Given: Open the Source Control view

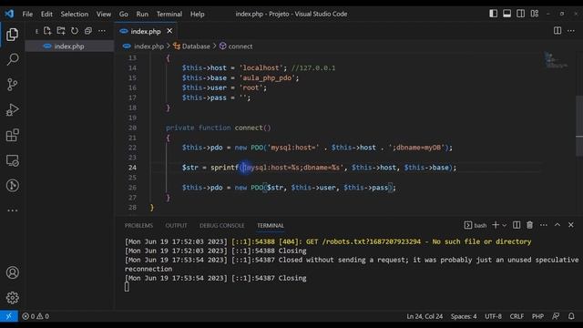Looking at the screenshot, I should (12, 85).
